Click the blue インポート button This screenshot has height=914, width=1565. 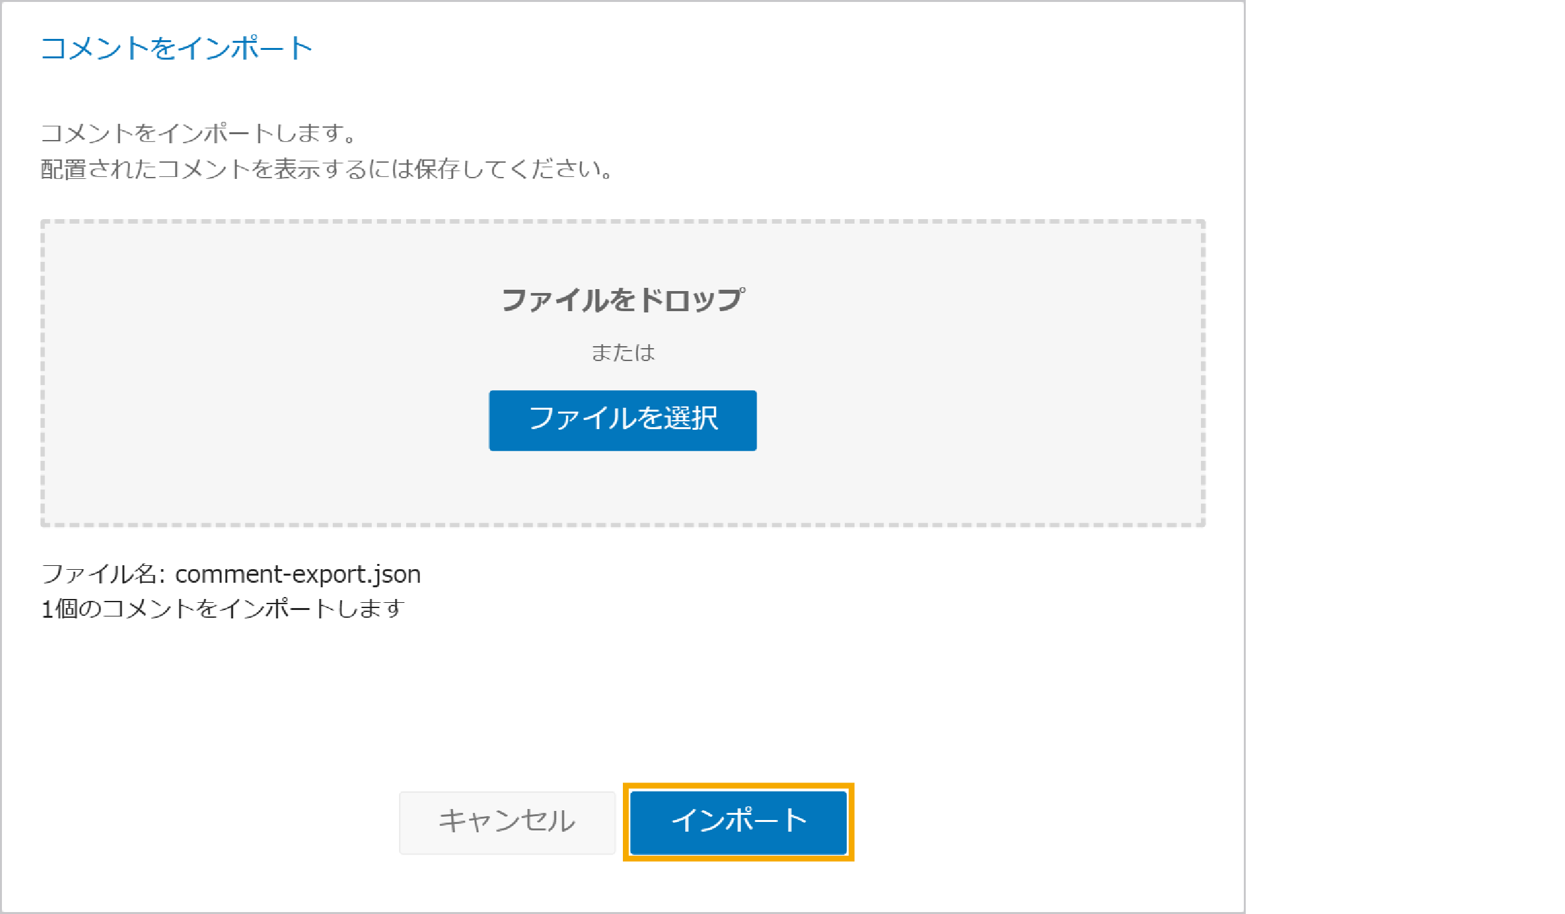tap(738, 822)
